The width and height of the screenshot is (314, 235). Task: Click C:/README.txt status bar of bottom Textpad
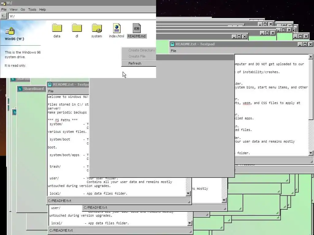[x=121, y=230]
